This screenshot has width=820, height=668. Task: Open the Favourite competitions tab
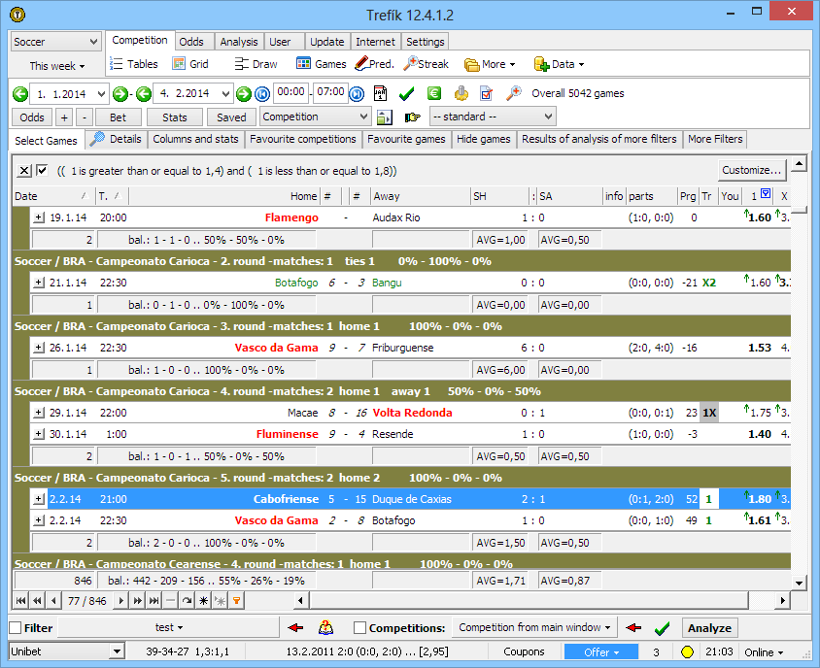pos(303,139)
